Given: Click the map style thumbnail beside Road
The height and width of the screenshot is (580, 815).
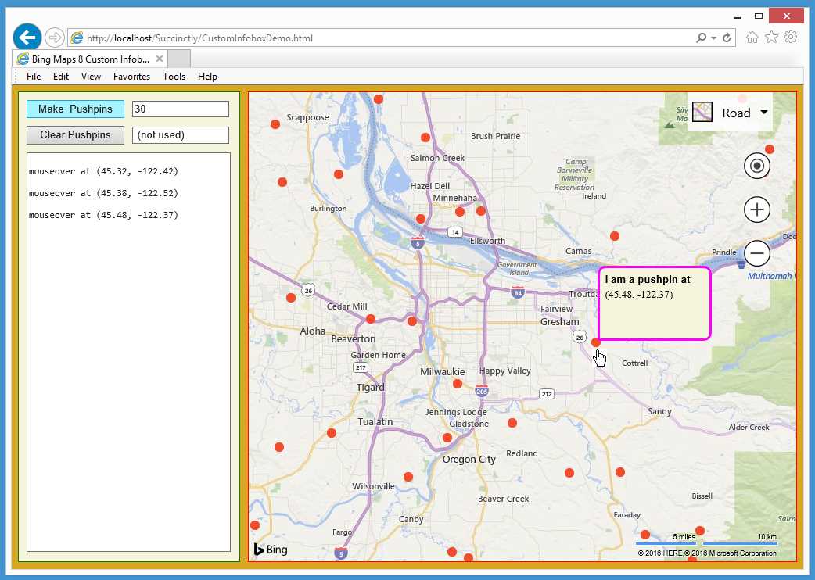Looking at the screenshot, I should click(x=701, y=112).
